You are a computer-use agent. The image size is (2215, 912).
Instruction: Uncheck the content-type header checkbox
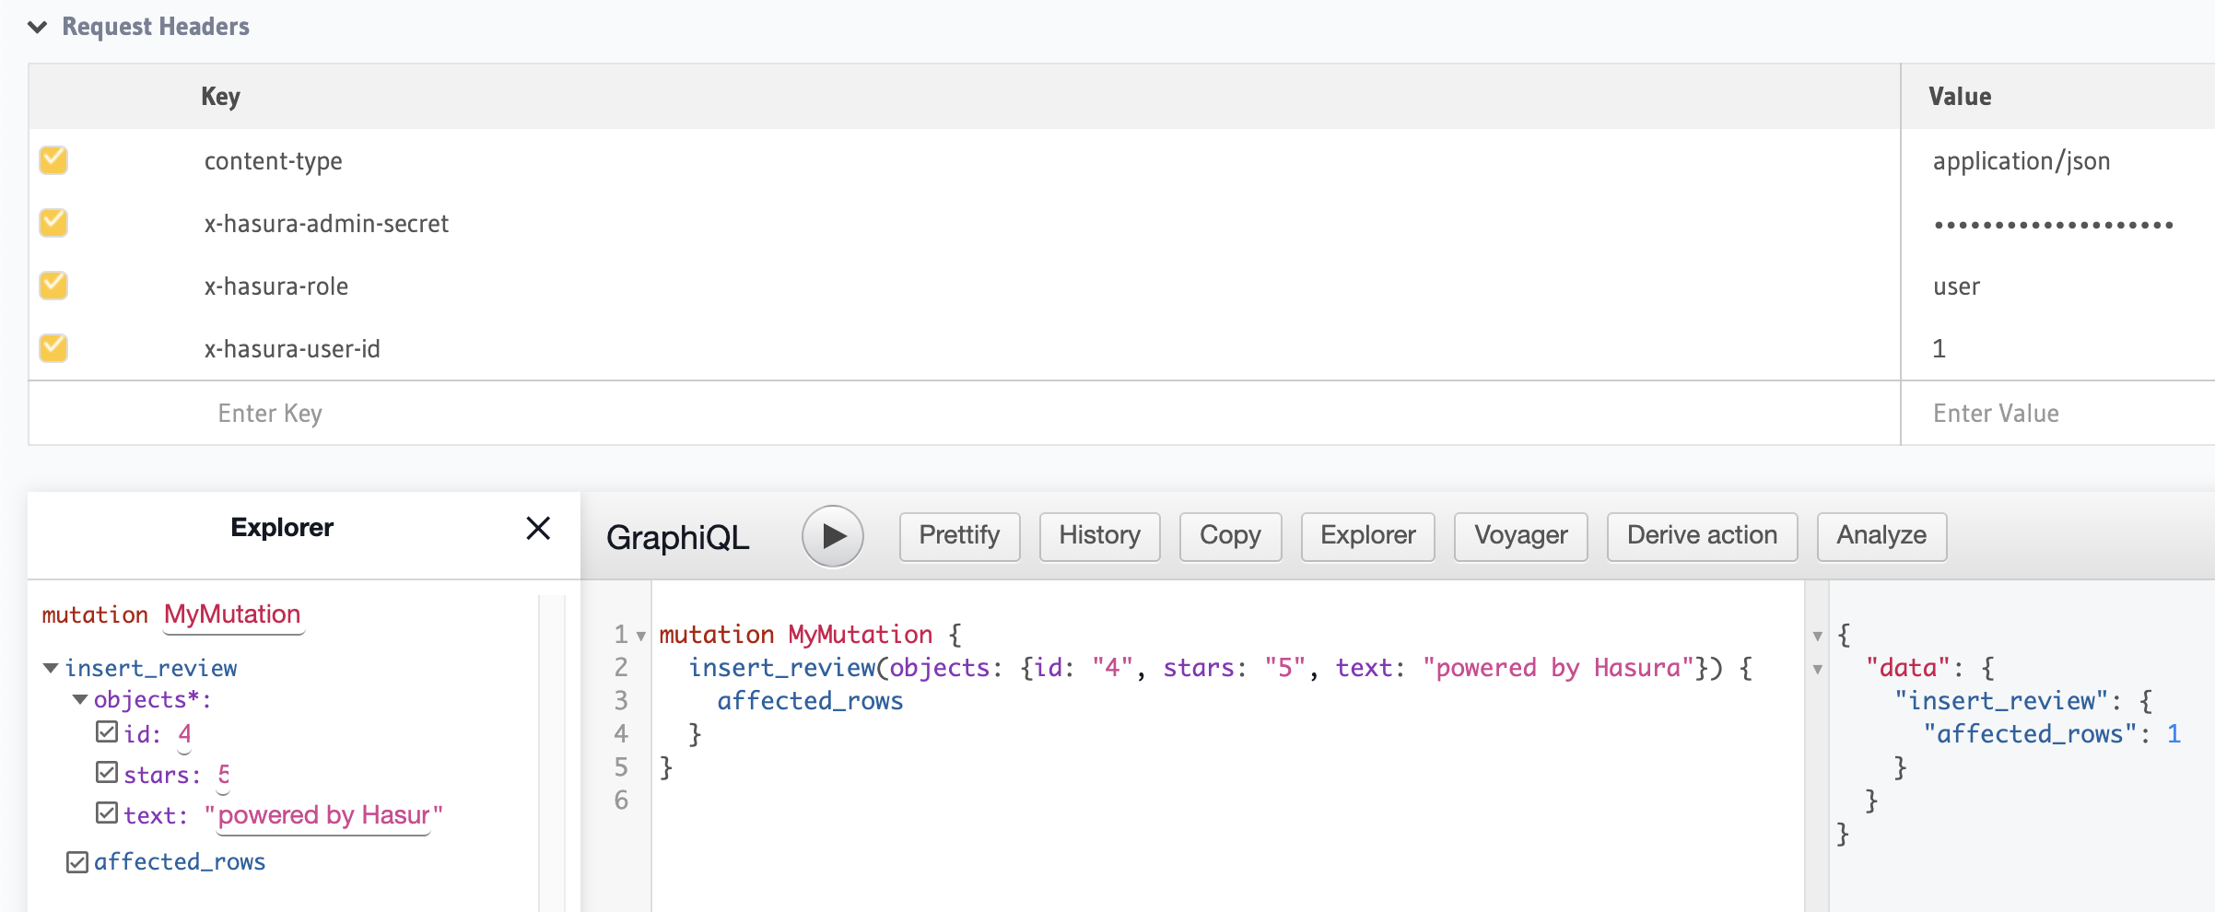53,160
